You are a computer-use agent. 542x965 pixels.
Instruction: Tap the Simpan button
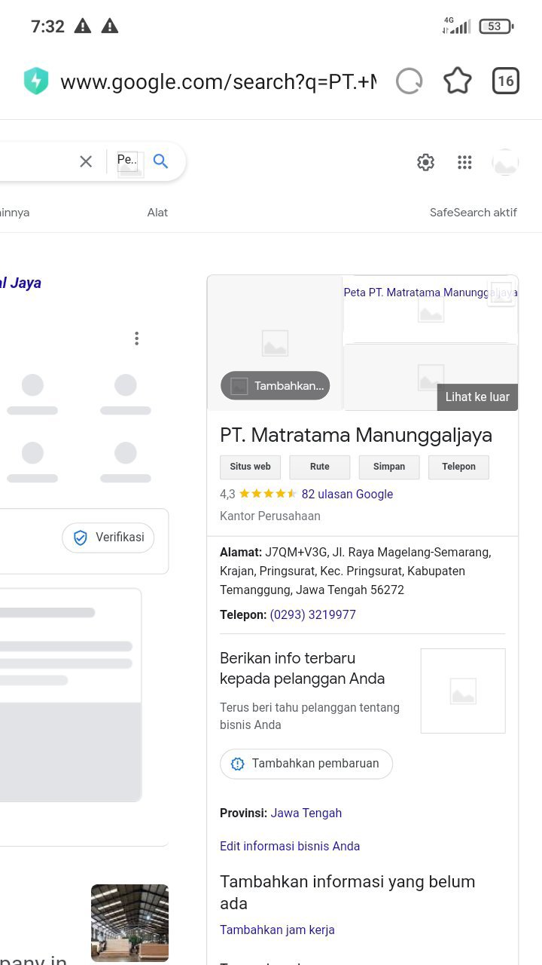389,467
